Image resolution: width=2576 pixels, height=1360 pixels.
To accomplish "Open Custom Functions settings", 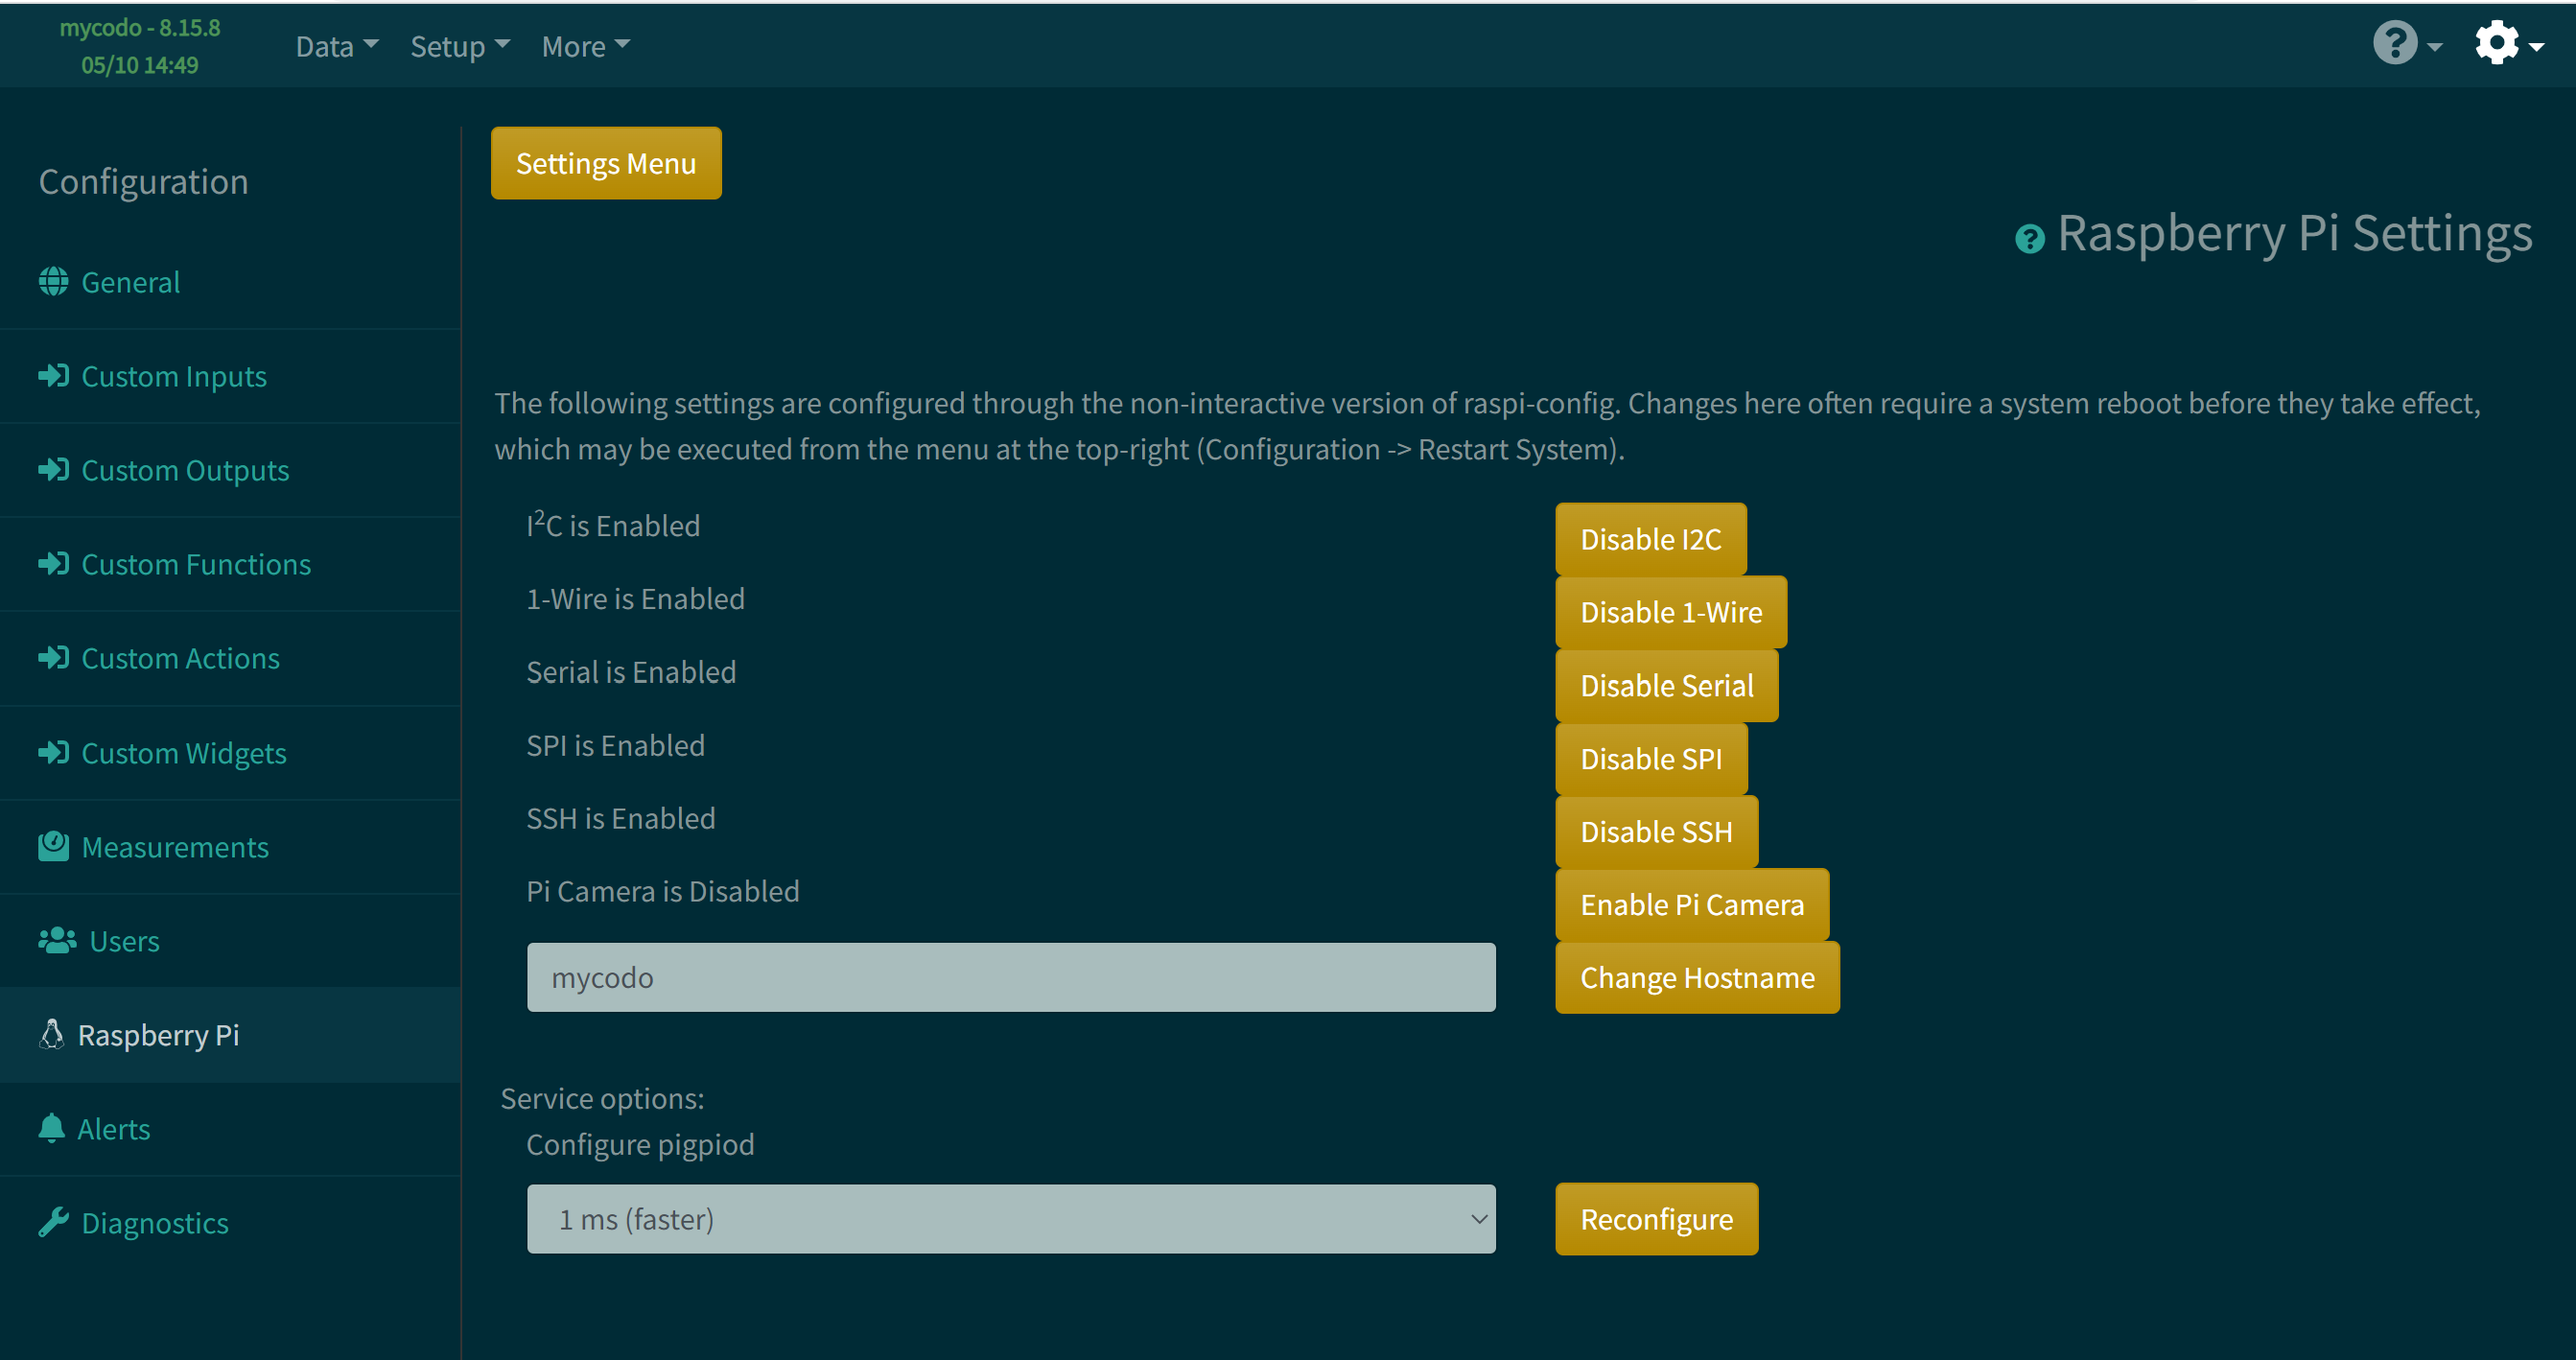I will click(196, 564).
